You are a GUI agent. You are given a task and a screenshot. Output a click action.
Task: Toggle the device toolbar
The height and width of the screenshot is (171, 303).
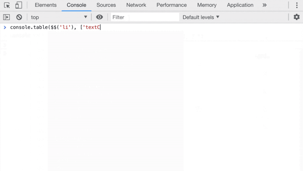point(18,5)
